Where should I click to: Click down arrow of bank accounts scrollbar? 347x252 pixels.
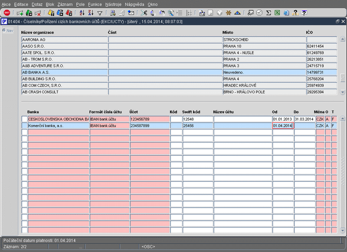343,230
